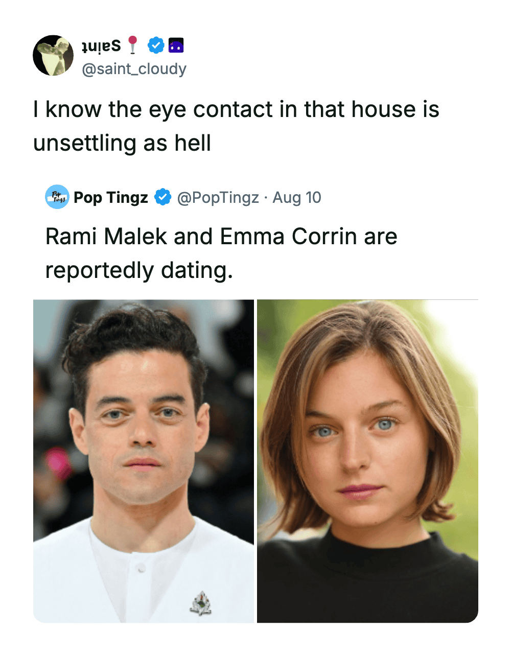Image resolution: width=511 pixels, height=656 pixels.
Task: Open the Pop Tingz avatar icon
Action: (57, 197)
